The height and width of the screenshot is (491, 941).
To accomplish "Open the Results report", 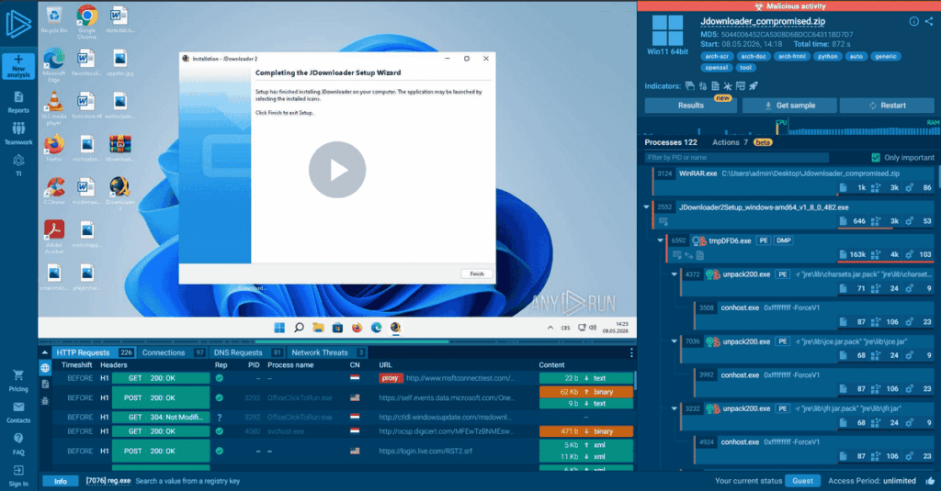I will pos(691,106).
